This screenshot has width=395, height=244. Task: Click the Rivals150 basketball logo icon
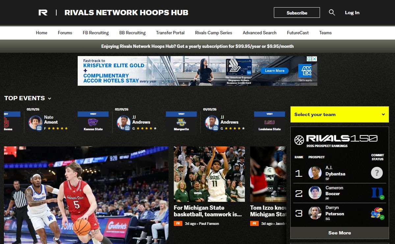pyautogui.click(x=299, y=140)
